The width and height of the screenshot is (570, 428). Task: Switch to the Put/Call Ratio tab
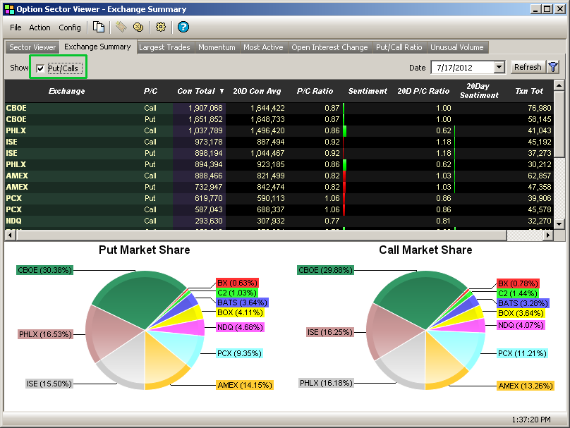399,47
